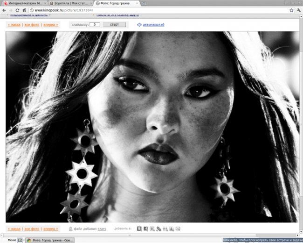Click the слайдшоу interval input field
Screen dimensions: 303x243
pyautogui.click(x=95, y=25)
